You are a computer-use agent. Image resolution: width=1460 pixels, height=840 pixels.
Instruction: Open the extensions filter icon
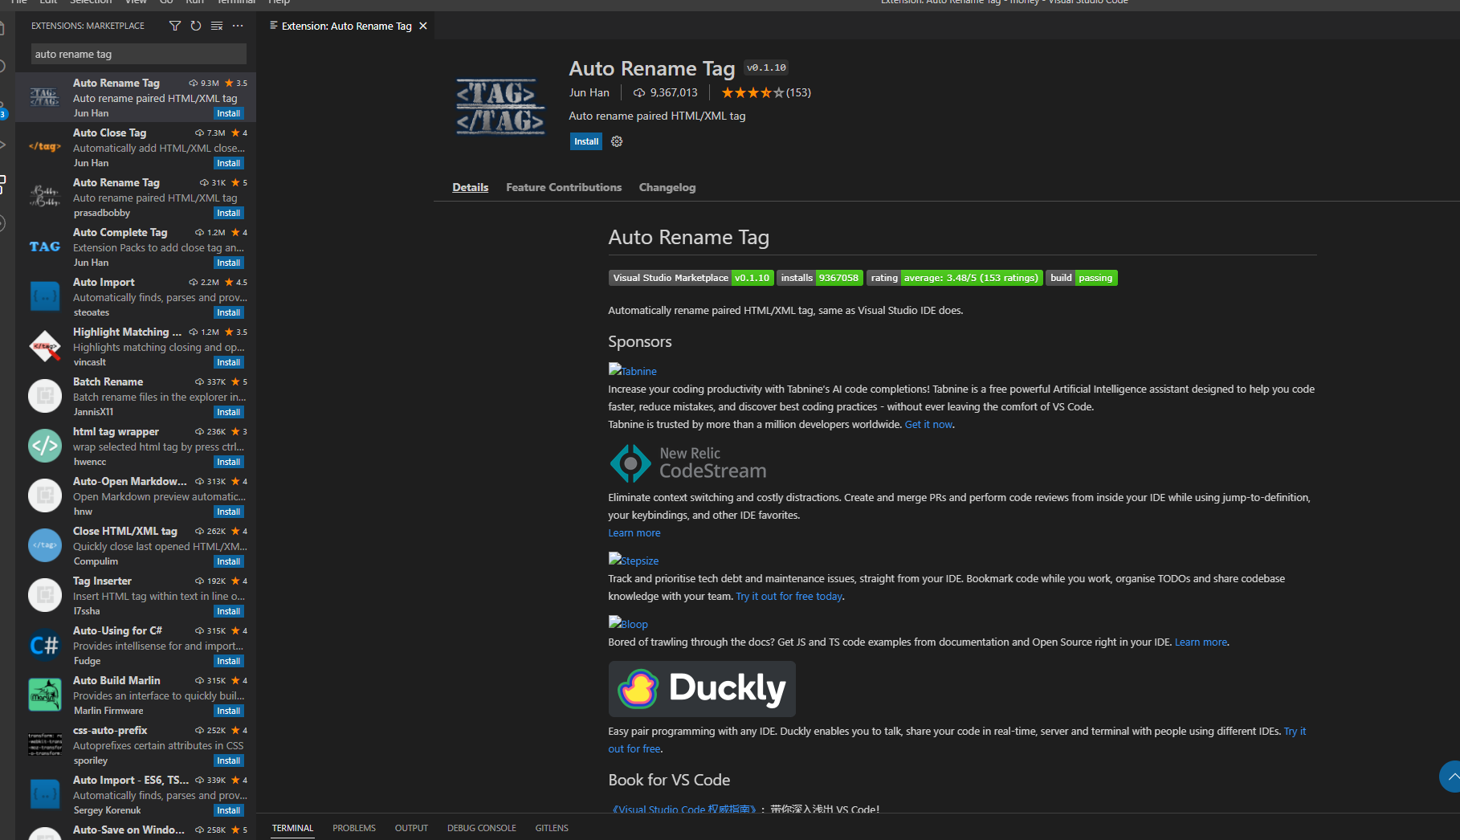(174, 26)
